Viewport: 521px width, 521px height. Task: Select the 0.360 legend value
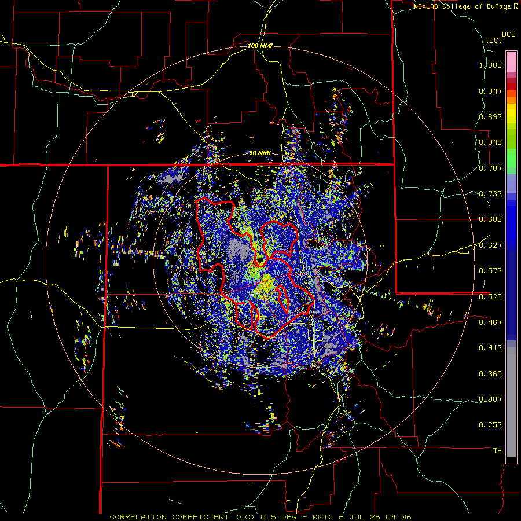click(x=490, y=374)
